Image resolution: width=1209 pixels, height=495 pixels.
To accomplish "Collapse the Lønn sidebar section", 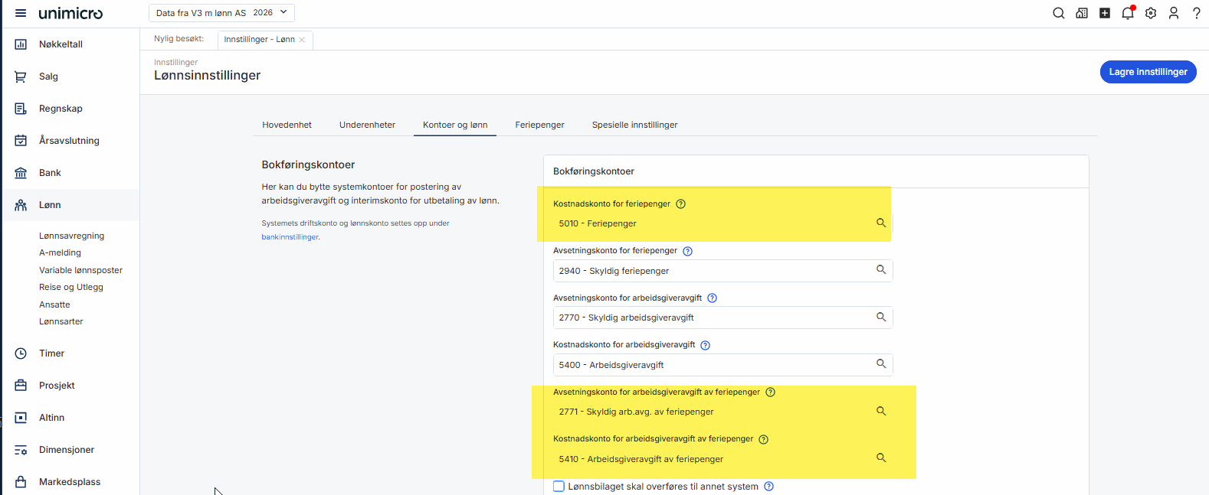I will point(50,205).
